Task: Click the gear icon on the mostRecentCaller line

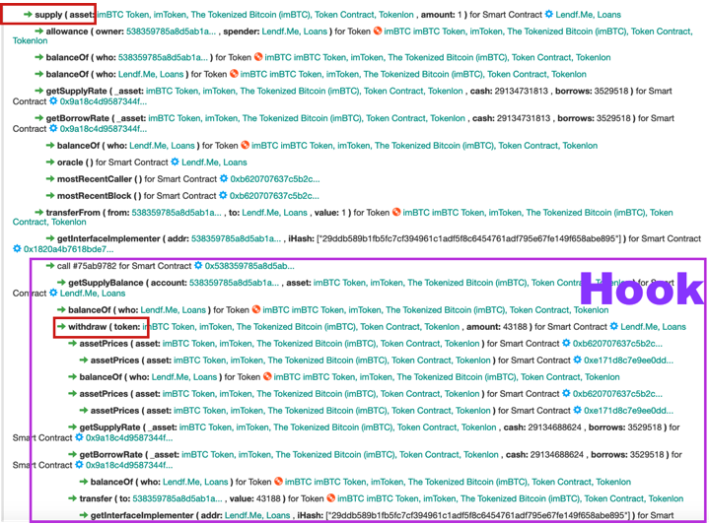Action: coord(223,179)
